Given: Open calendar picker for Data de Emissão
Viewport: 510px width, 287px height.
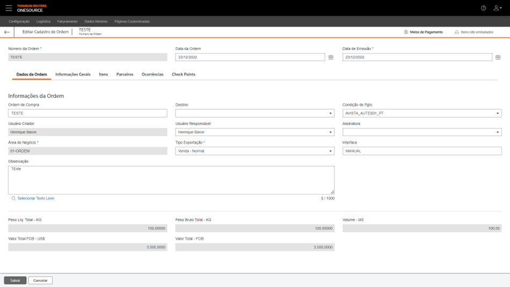Looking at the screenshot, I should tap(498, 58).
